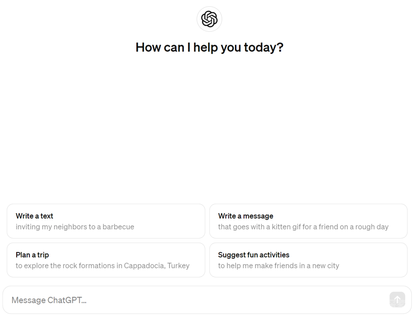Click the bold "Write a text" title

coord(35,216)
